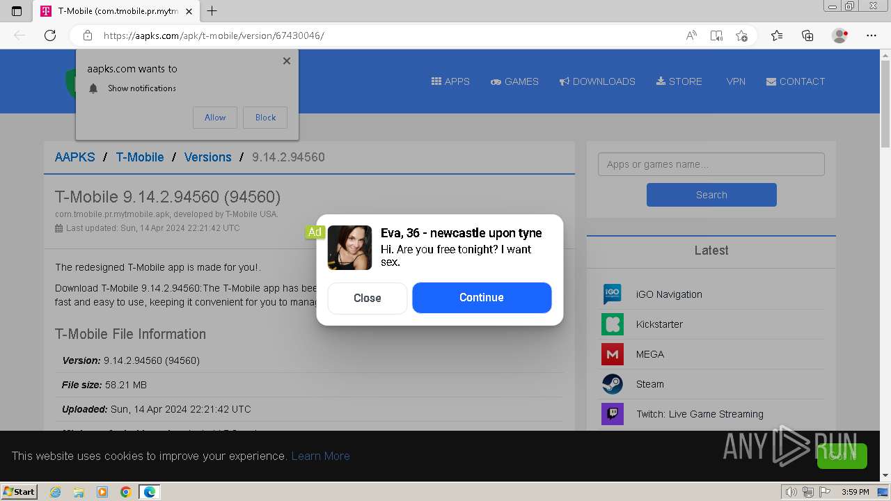Click the Read aloud icon
The width and height of the screenshot is (891, 501).
691,35
